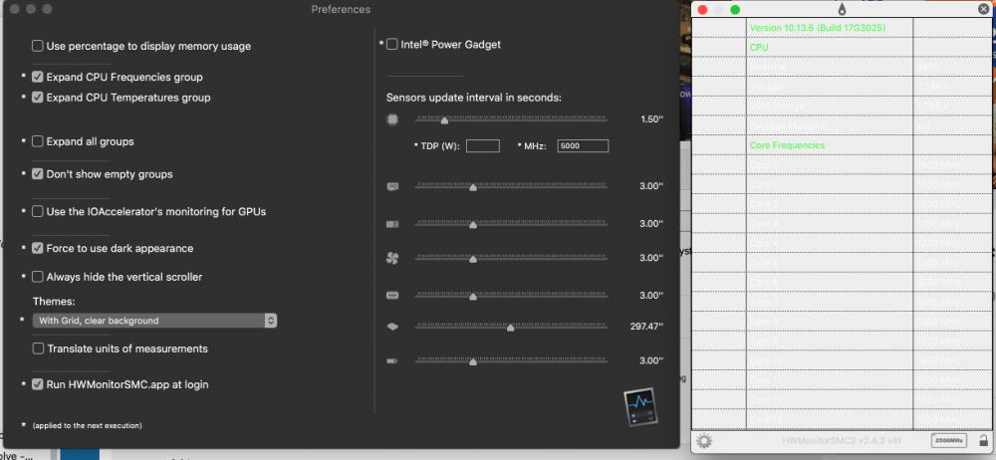Click the fan sensors interval slider
Screen dimensions: 996x460
click(x=511, y=258)
